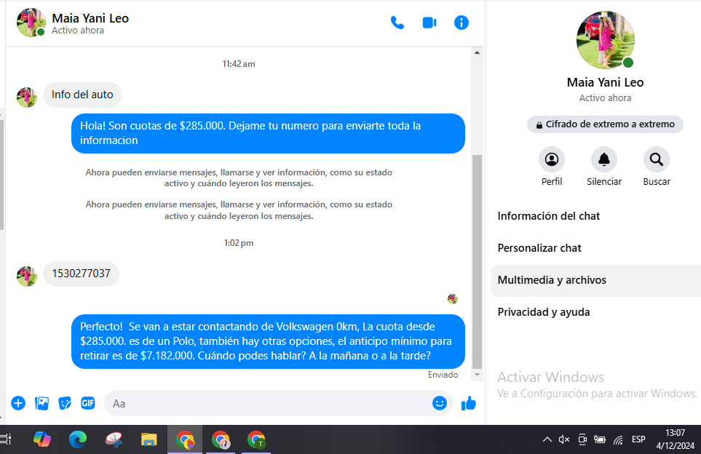The image size is (701, 454).
Task: Open Maia's profile via Perfil icon
Action: tap(552, 159)
